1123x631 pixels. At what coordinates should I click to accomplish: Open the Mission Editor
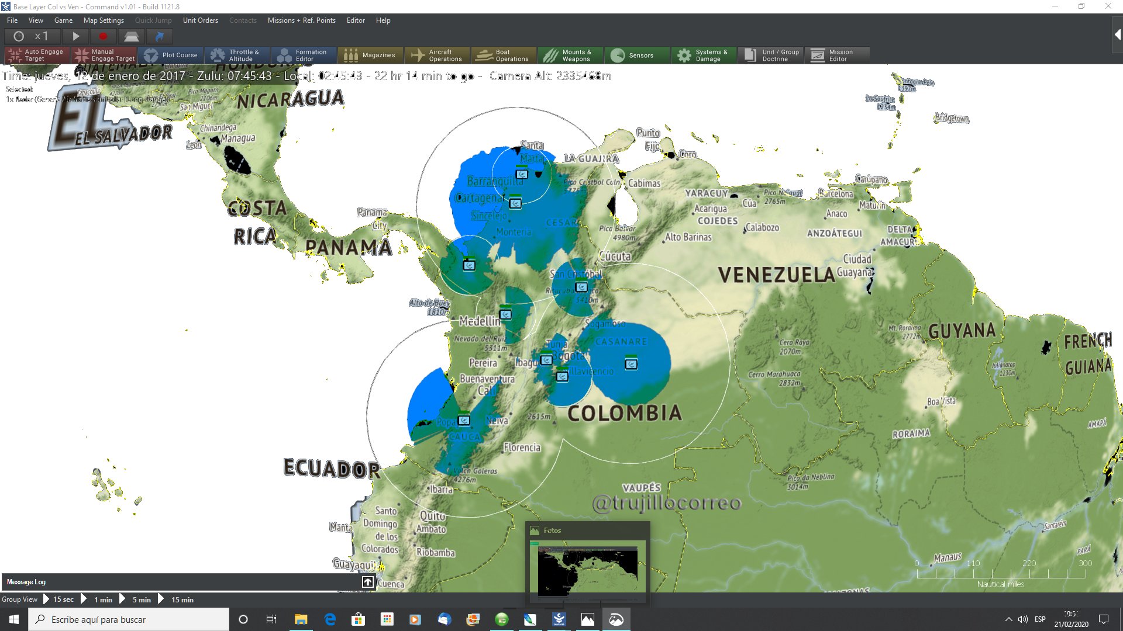click(838, 55)
